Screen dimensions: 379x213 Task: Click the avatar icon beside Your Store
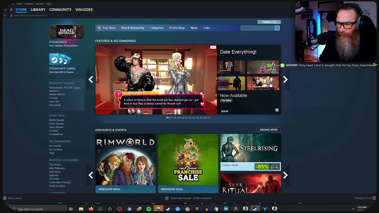pos(99,28)
